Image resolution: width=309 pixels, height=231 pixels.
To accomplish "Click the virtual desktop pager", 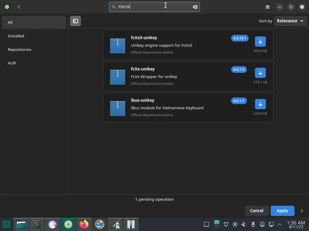I will click(x=217, y=224).
